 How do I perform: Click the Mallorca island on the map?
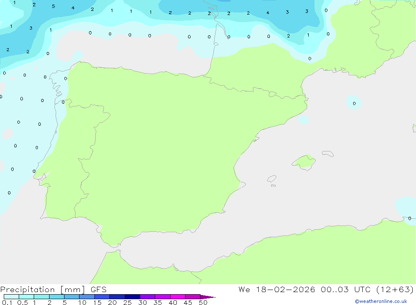pyautogui.click(x=304, y=162)
